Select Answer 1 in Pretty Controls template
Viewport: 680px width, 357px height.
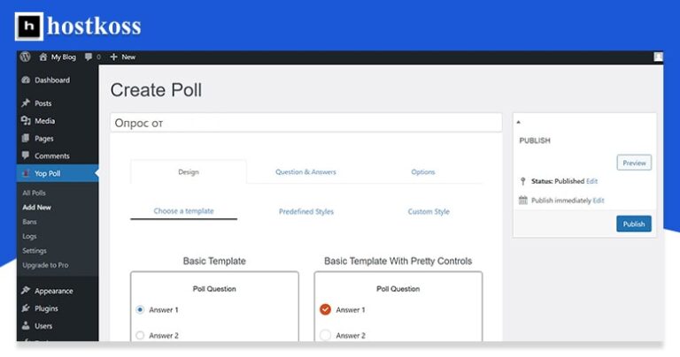coord(325,309)
